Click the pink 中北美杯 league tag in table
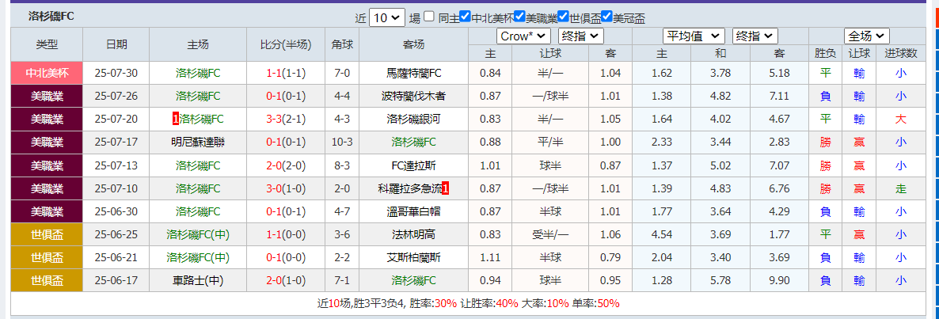The height and width of the screenshot is (319, 939). [x=47, y=73]
